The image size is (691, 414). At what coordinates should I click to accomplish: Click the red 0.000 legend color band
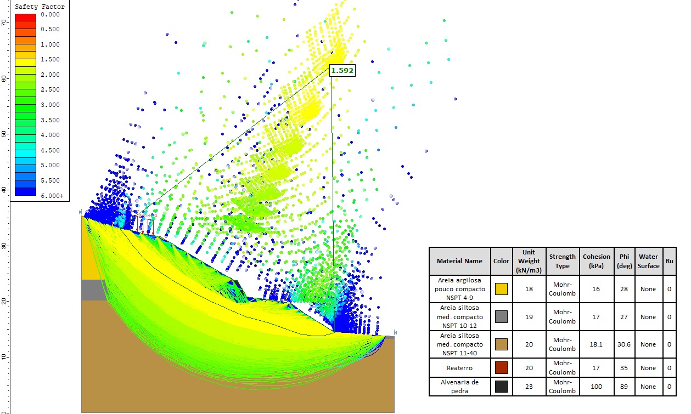25,18
